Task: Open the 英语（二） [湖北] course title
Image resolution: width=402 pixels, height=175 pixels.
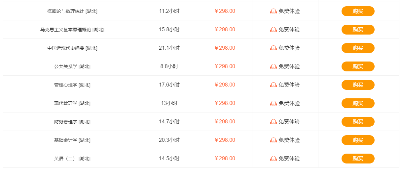Action: 72,159
